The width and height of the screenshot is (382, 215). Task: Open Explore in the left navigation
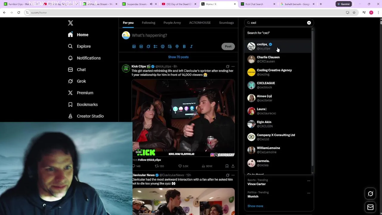point(79,46)
